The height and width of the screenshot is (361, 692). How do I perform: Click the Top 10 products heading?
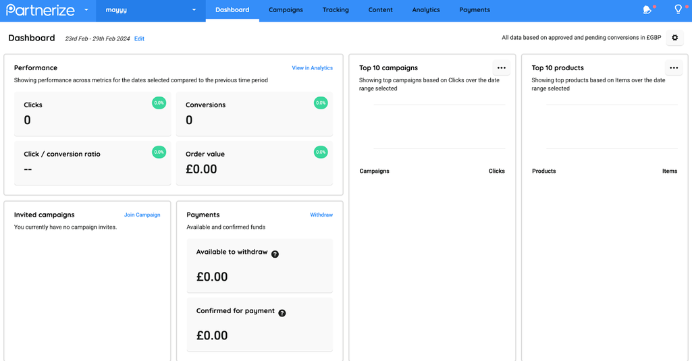click(x=558, y=68)
